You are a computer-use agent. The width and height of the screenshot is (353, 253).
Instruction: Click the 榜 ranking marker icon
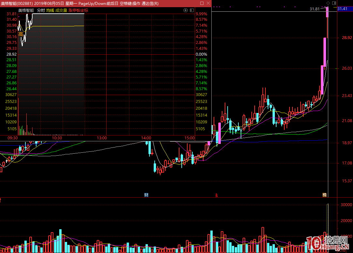coord(324,195)
